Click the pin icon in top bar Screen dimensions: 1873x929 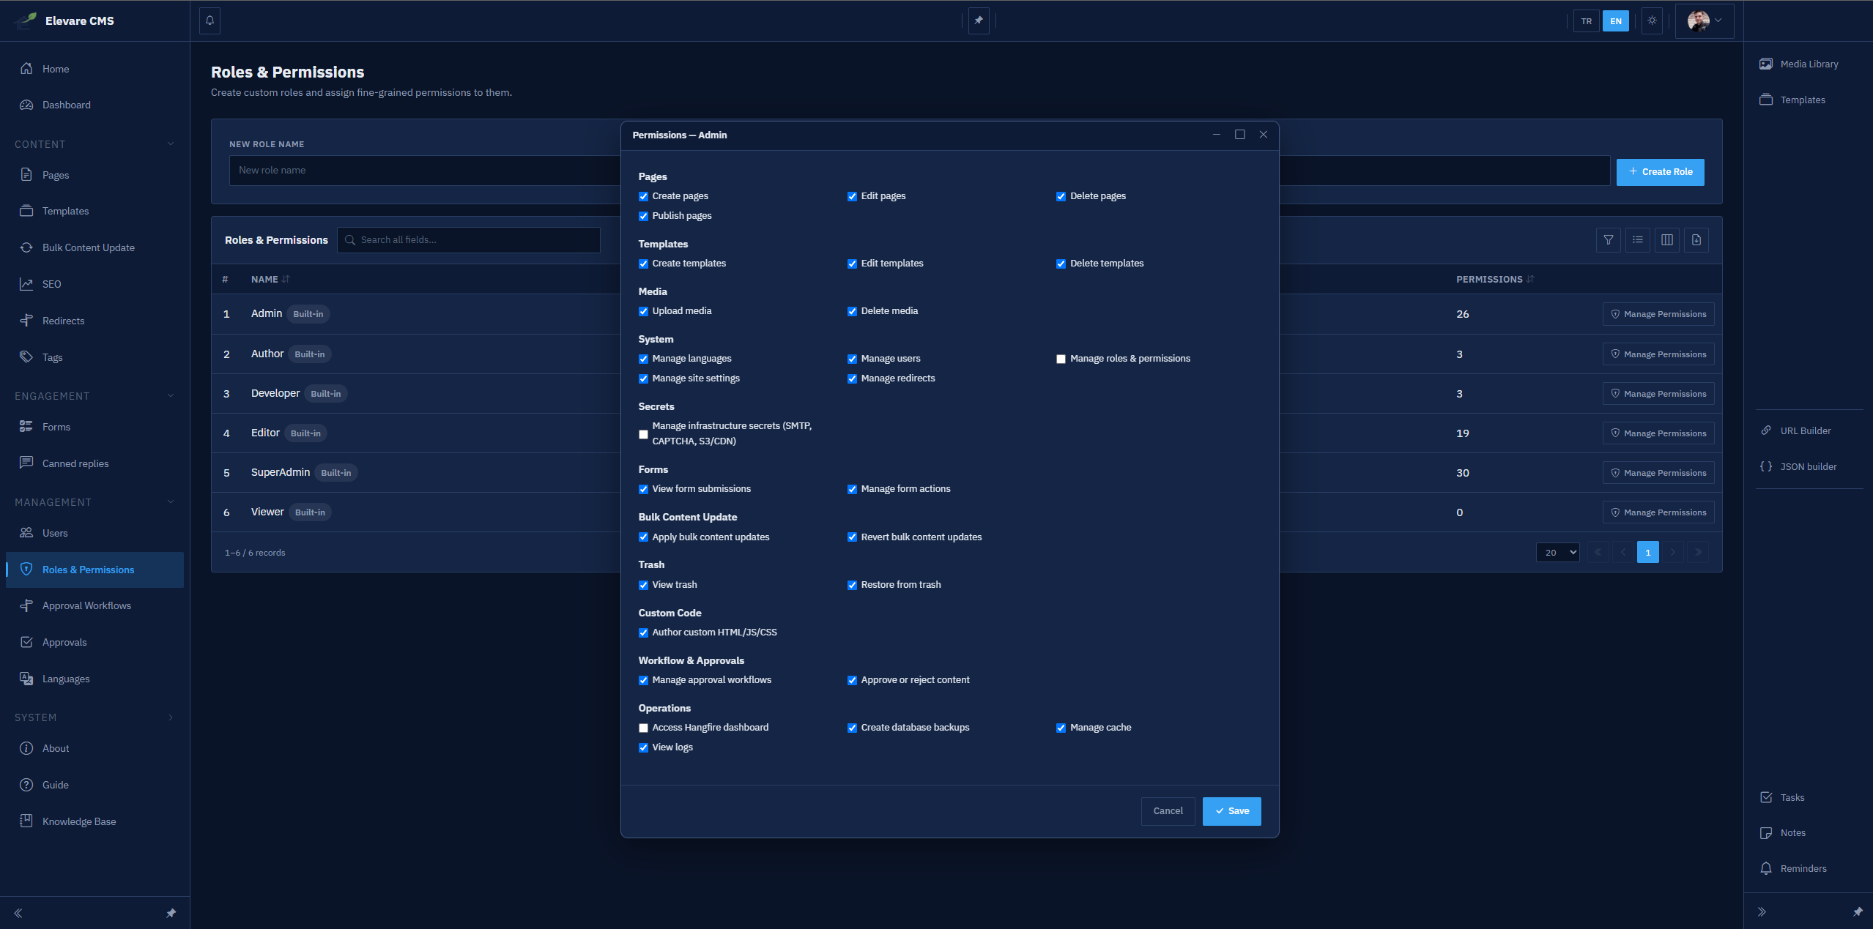click(x=979, y=20)
